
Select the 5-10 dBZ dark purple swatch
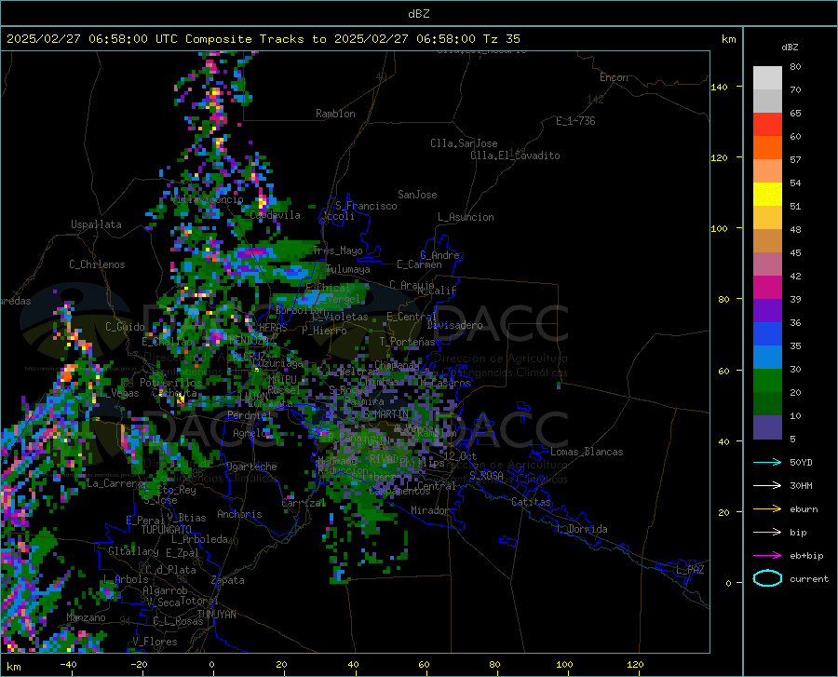(767, 427)
